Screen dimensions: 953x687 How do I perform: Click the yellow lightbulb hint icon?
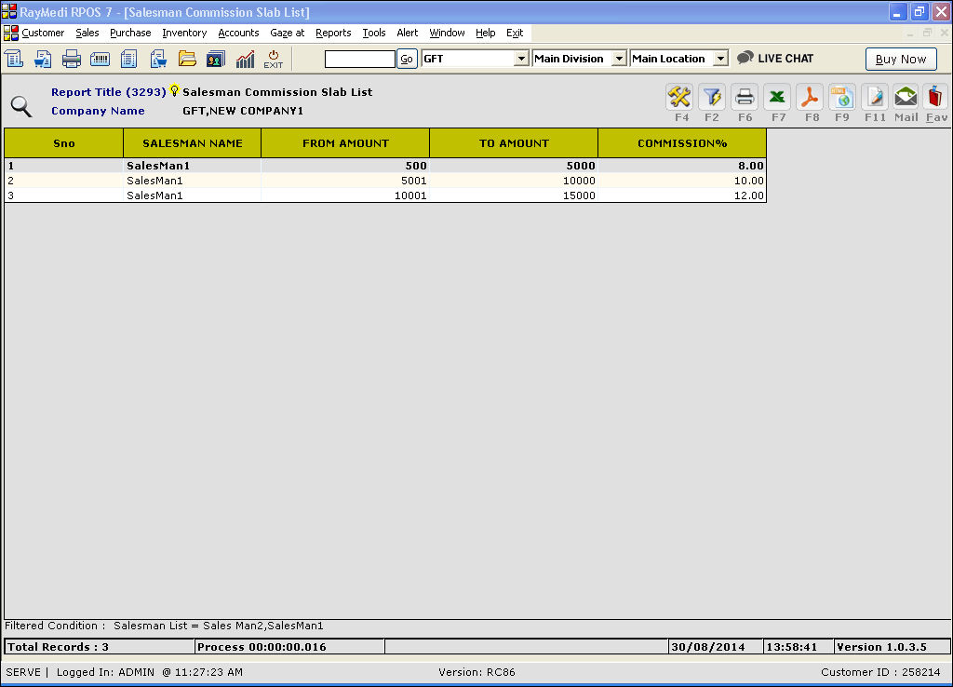coord(174,90)
